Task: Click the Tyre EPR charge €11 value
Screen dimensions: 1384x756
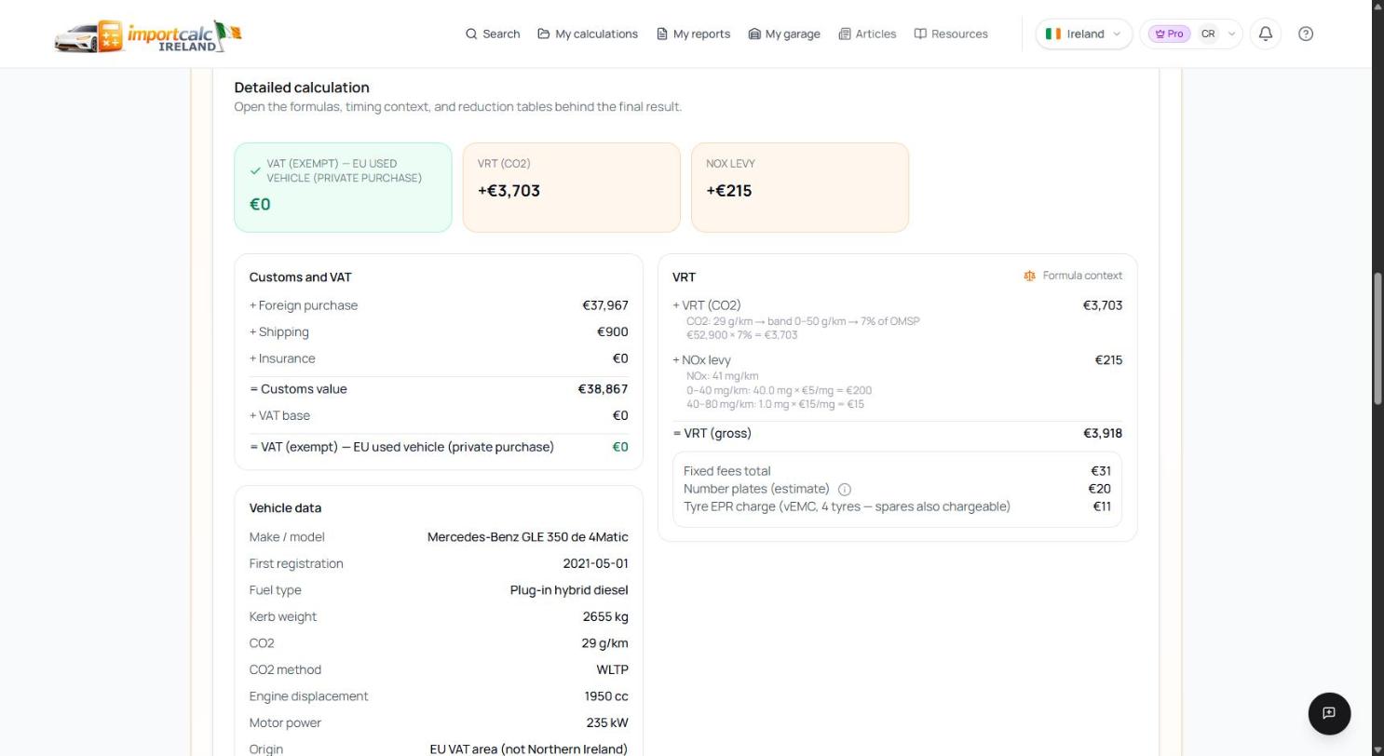Action: tap(1102, 506)
